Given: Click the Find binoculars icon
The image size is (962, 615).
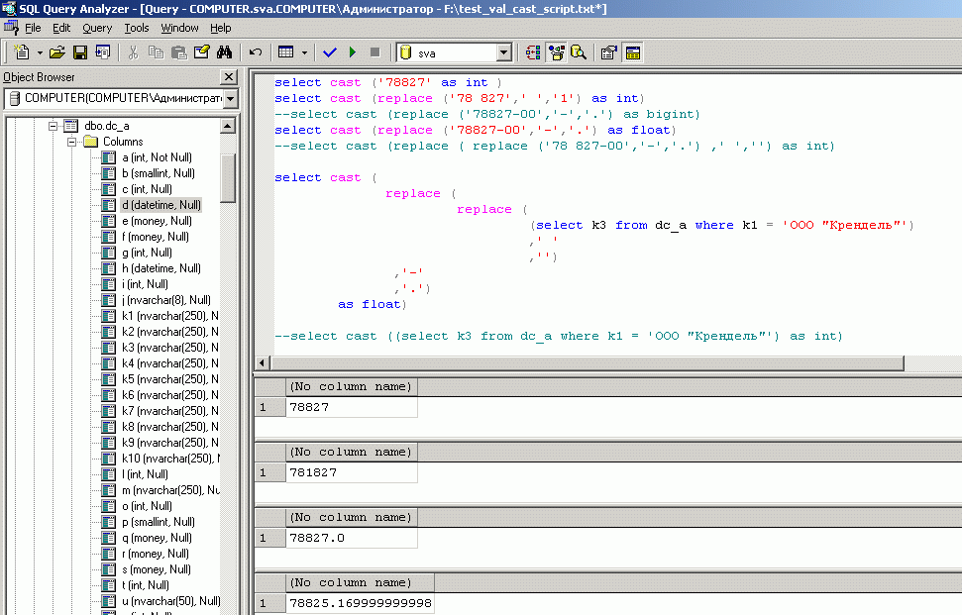Looking at the screenshot, I should tap(224, 52).
